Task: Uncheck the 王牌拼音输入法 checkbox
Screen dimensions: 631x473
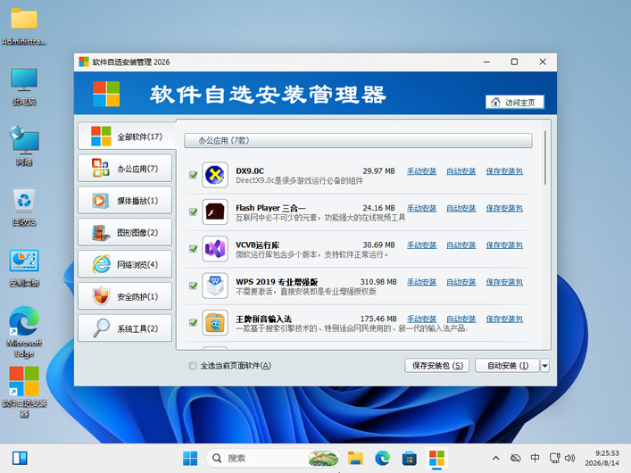Action: 193,323
